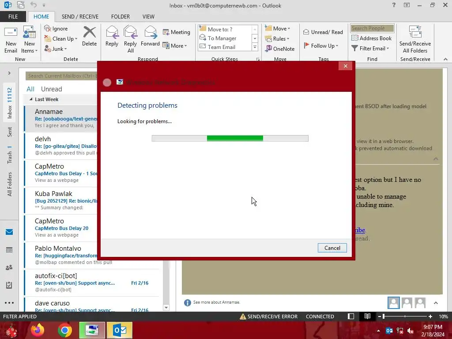Open the email from delvh

pos(61,146)
